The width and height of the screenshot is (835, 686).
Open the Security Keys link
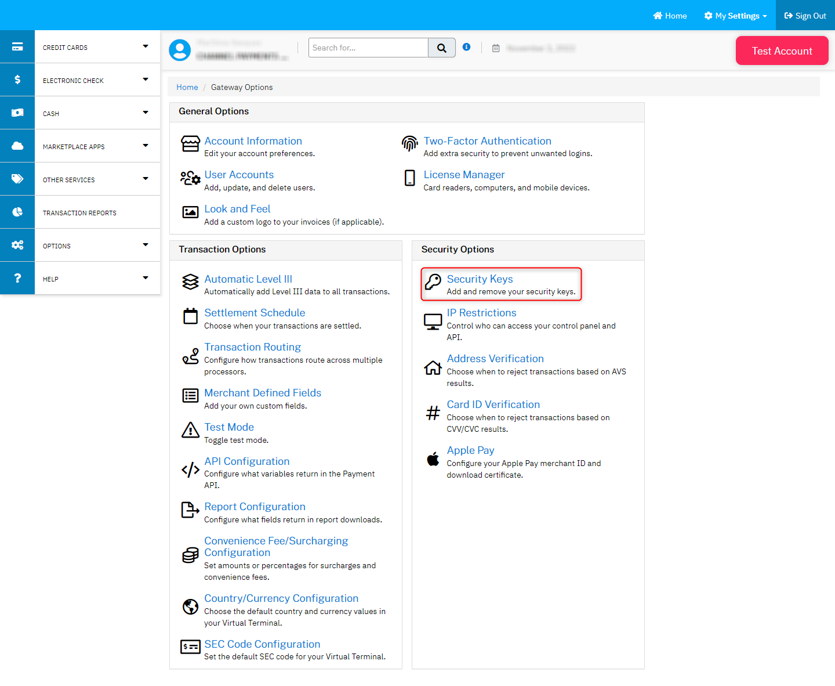[x=480, y=279]
